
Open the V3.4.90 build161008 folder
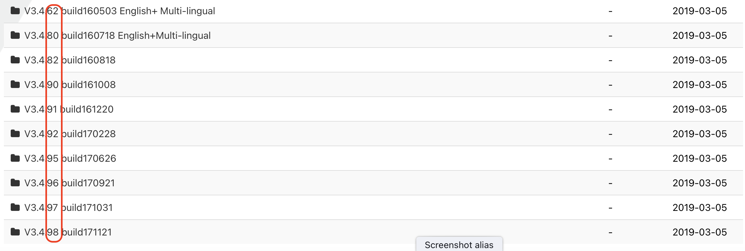click(x=70, y=84)
